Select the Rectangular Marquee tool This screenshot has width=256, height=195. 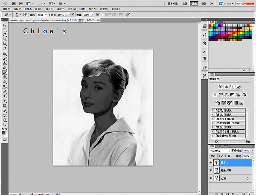point(5,30)
